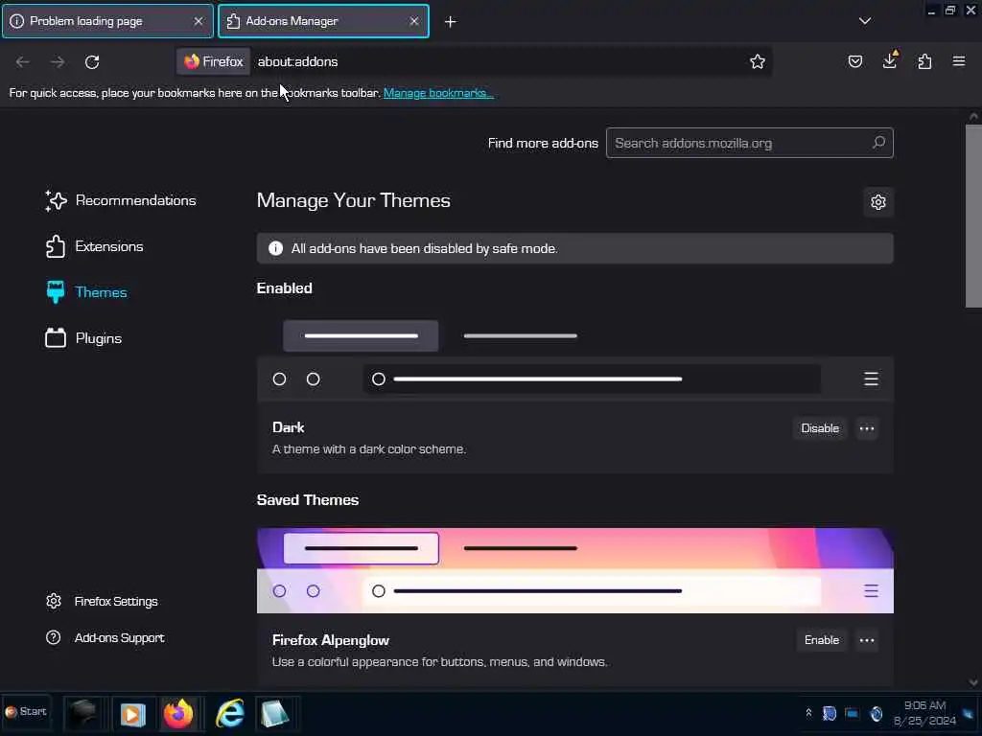Image resolution: width=982 pixels, height=736 pixels.
Task: Click the Firefox Alpenglow preview image
Action: (x=575, y=571)
